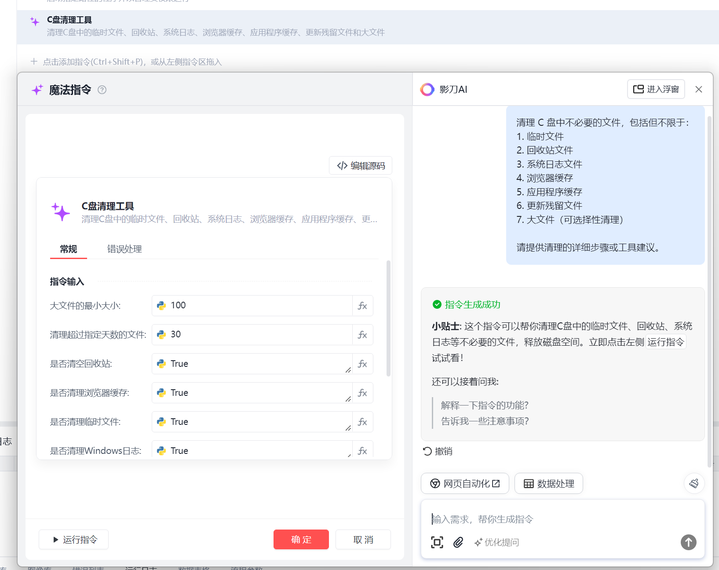The height and width of the screenshot is (570, 719).
Task: Click the user message bubble 清理 C 盘中不必要的文件
Action: pos(605,185)
